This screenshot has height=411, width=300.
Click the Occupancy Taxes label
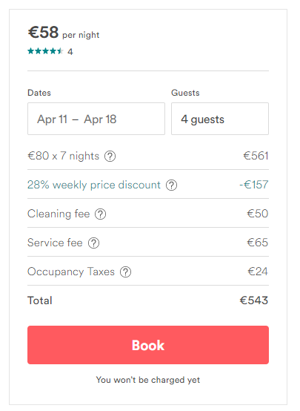pos(71,272)
